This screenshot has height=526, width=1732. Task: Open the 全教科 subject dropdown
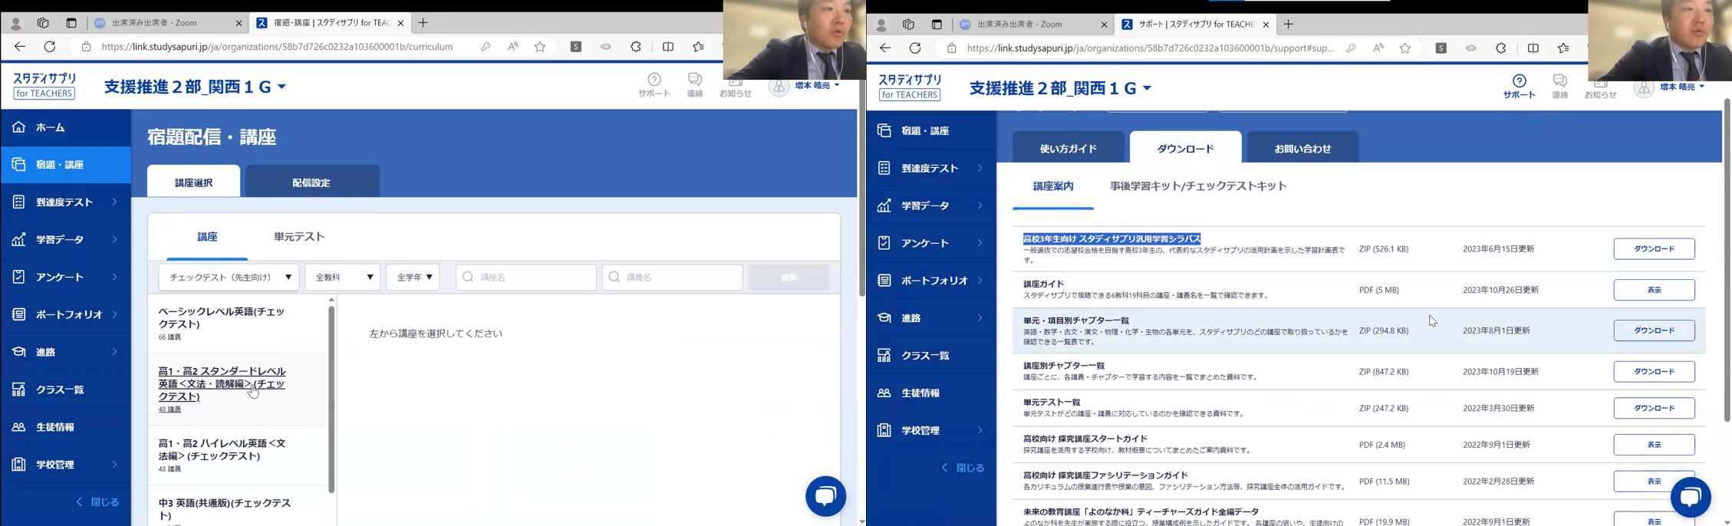(343, 277)
